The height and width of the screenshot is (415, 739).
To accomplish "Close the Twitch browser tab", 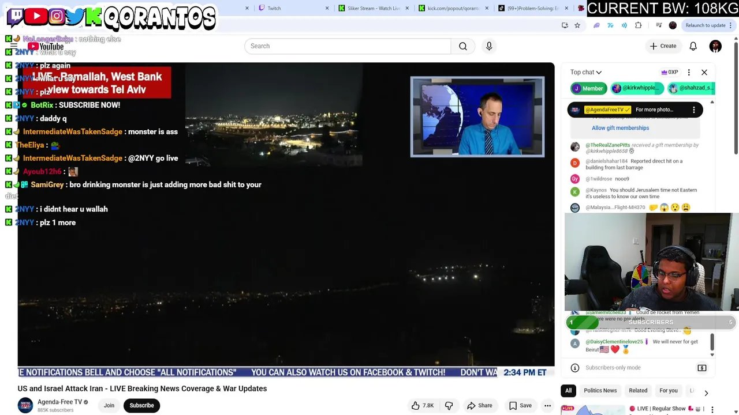I will pyautogui.click(x=327, y=8).
